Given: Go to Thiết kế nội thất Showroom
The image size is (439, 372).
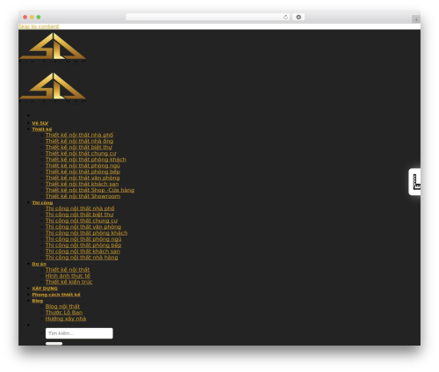Looking at the screenshot, I should tap(83, 196).
